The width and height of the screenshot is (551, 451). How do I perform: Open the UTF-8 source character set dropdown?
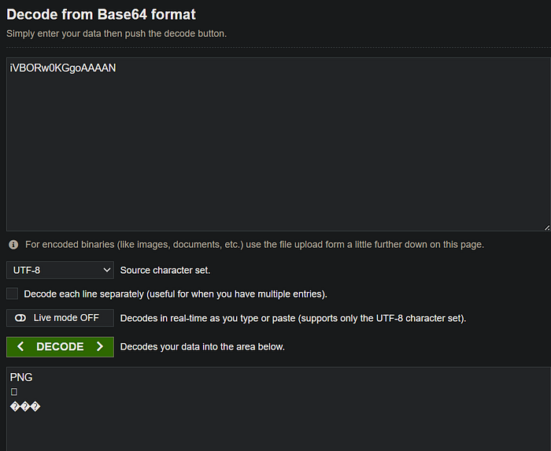60,270
